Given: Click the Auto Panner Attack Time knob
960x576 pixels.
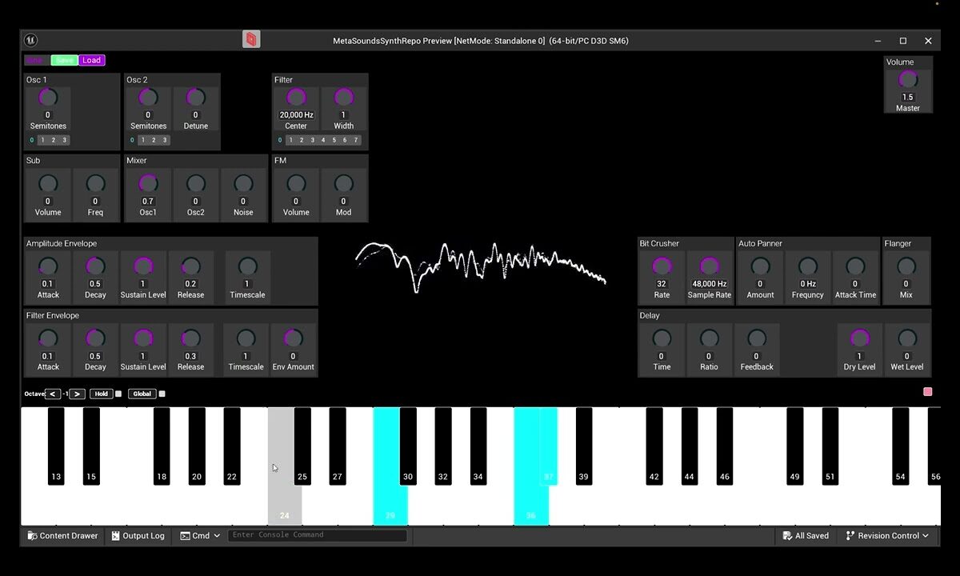Looking at the screenshot, I should pyautogui.click(x=856, y=266).
